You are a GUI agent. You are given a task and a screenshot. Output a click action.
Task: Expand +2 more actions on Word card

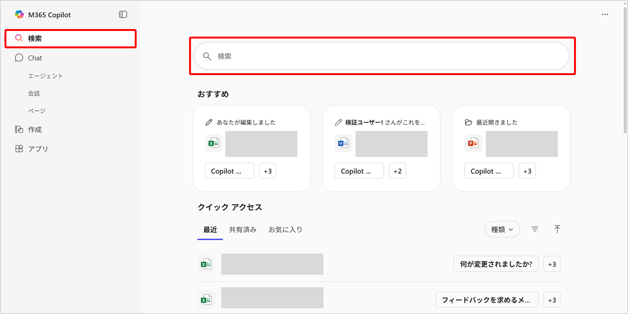(x=397, y=171)
